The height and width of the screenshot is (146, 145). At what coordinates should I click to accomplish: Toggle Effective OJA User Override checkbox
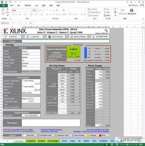(23, 86)
